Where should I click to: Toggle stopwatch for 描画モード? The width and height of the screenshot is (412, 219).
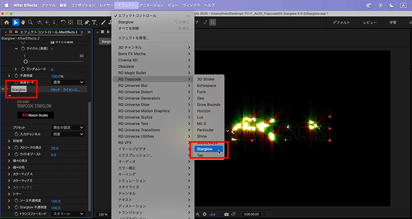click(16, 82)
